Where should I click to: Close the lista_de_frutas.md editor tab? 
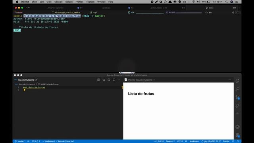pos(36,80)
